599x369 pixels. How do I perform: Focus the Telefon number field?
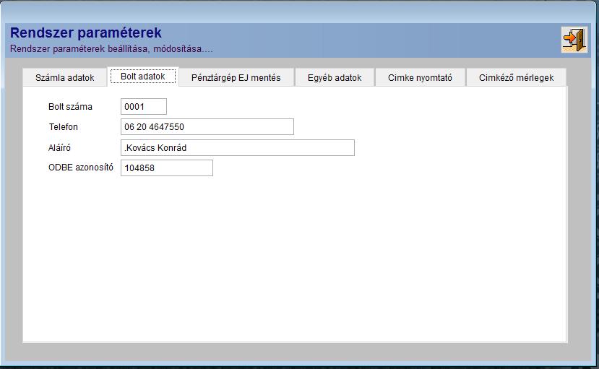[207, 126]
